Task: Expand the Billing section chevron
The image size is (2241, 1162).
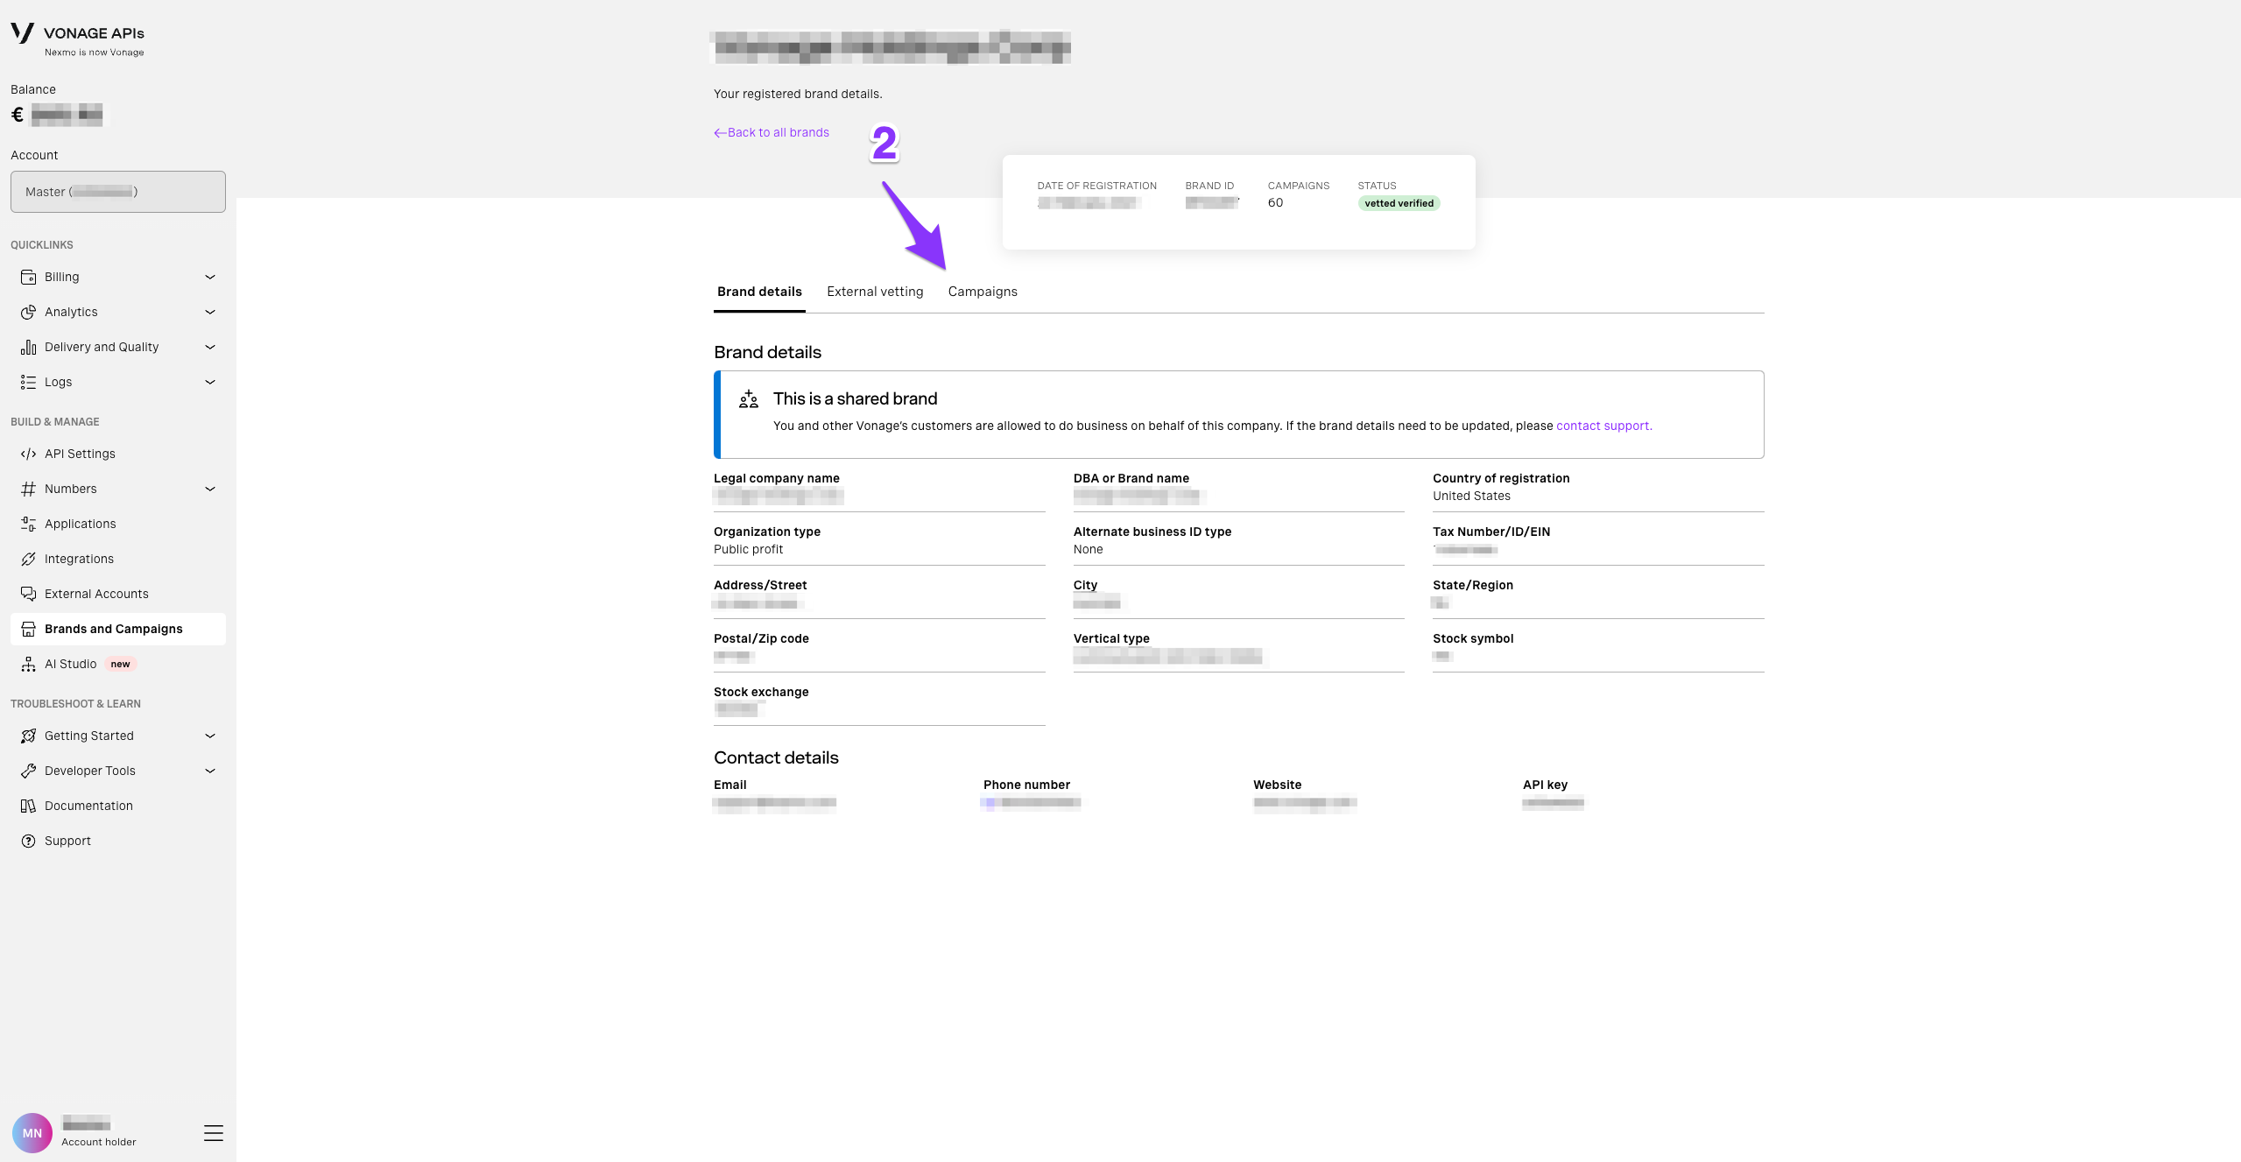Action: 210,277
